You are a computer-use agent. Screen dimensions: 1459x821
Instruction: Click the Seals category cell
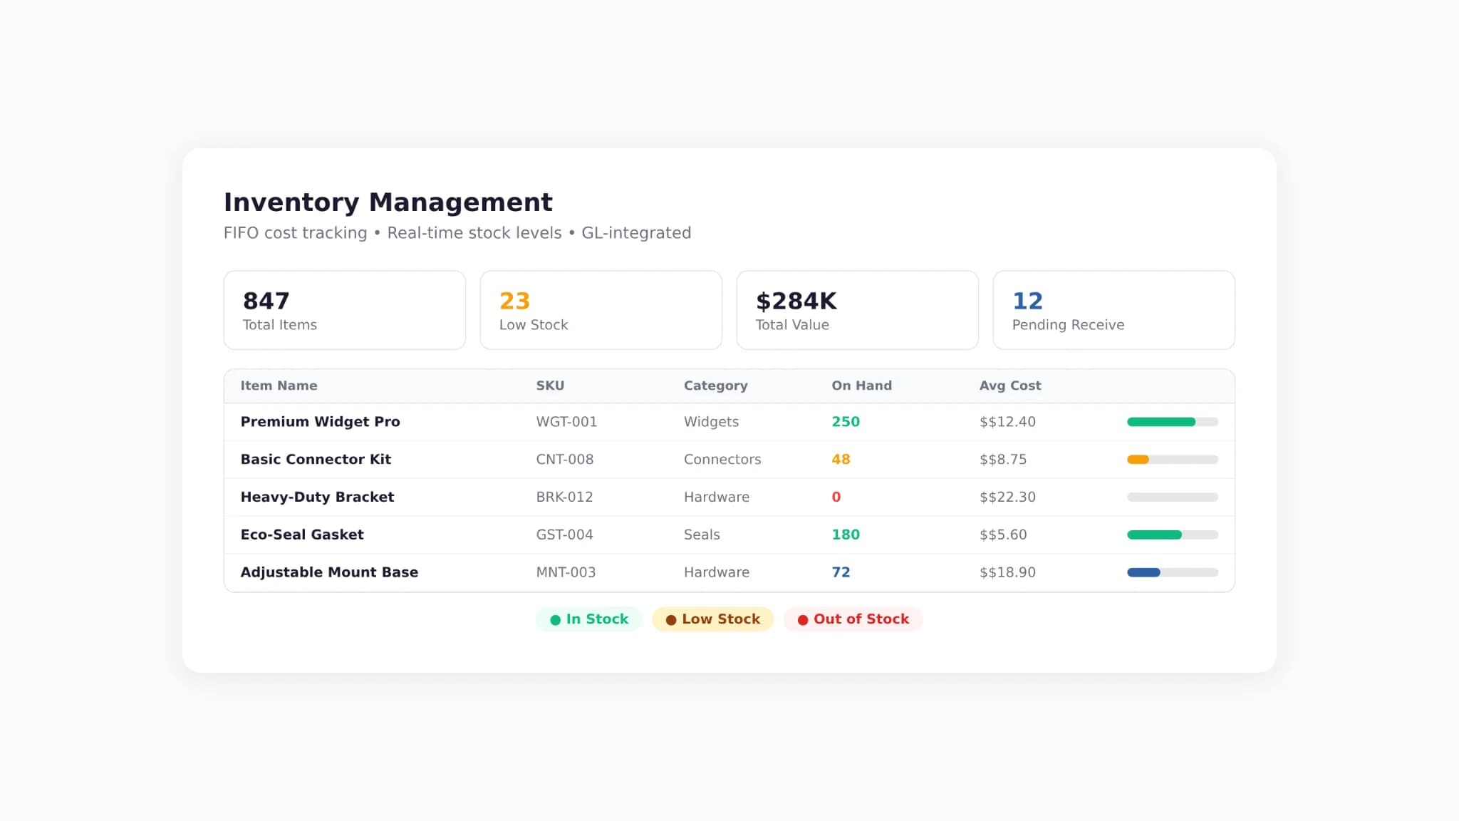point(702,535)
